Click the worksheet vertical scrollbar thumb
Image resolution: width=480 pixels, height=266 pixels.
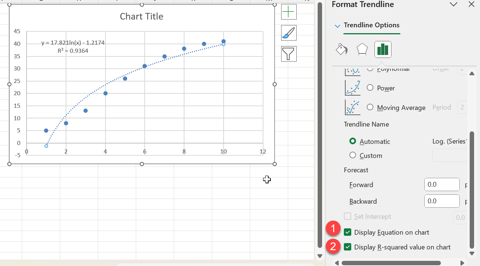pyautogui.click(x=320, y=125)
